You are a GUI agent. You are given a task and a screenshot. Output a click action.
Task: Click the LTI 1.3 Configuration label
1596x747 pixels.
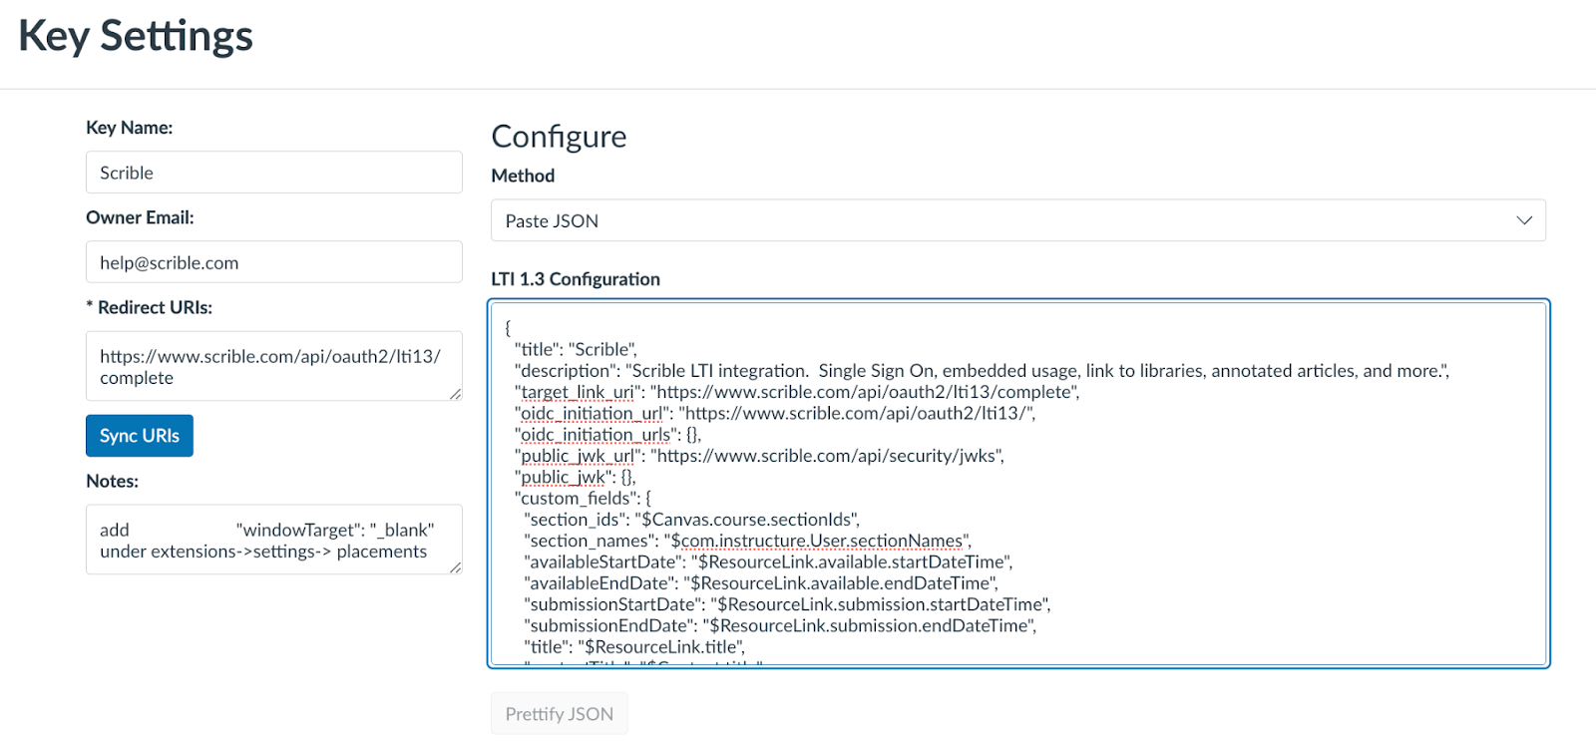(x=576, y=279)
